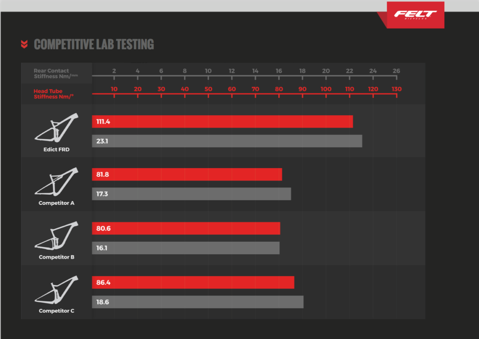Screen dimensions: 479x339
Task: Click the red 111.4 bar for Edict FRD
Action: click(x=222, y=122)
